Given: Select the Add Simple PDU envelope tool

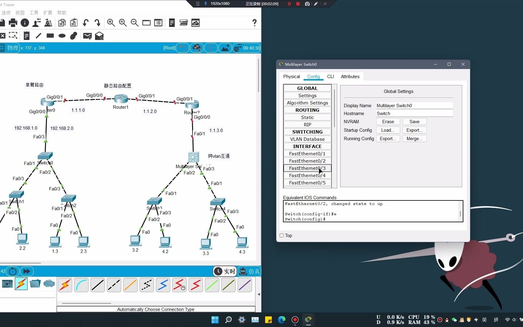Looking at the screenshot, I should click(x=87, y=36).
